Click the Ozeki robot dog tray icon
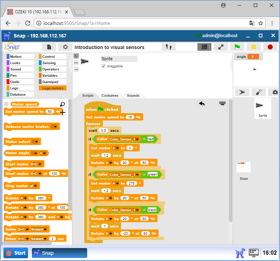Viewport: 280px width, 261px height. tap(240, 253)
